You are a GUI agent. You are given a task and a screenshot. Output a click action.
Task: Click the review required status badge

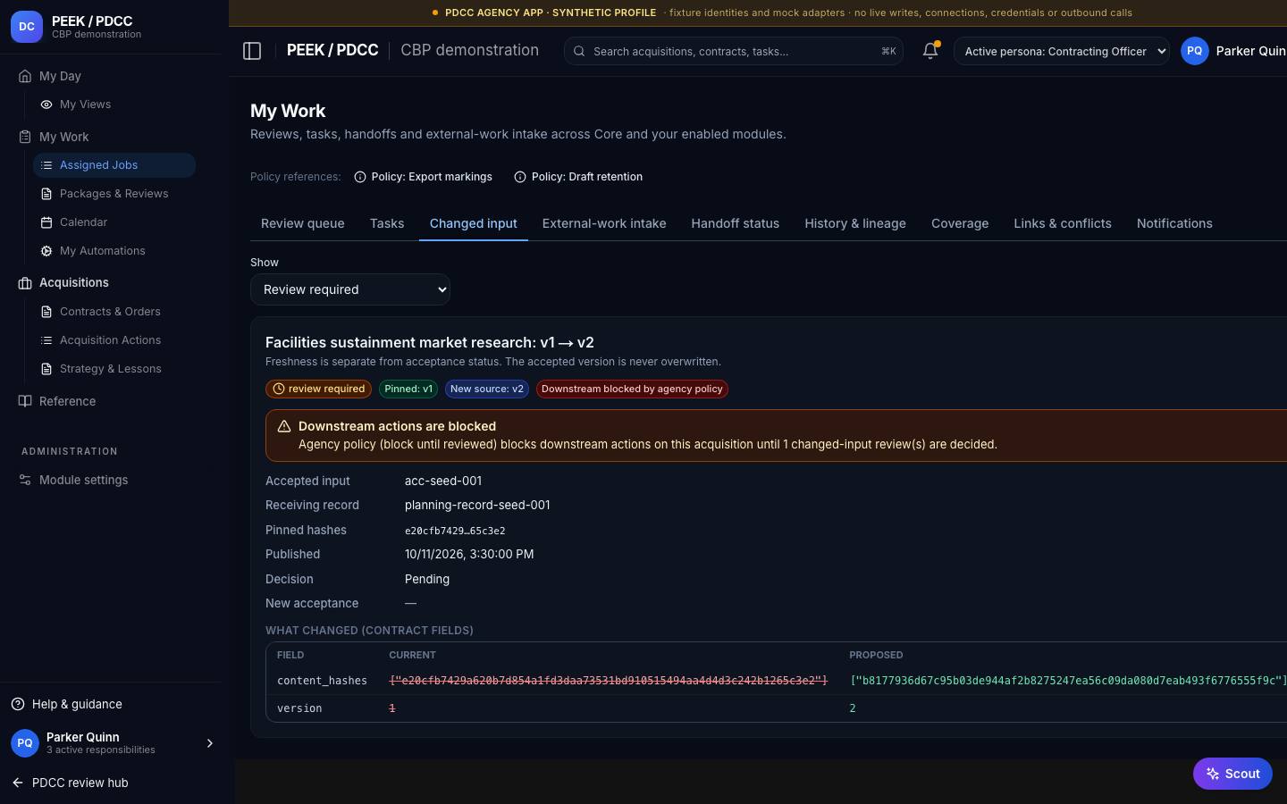(x=319, y=389)
